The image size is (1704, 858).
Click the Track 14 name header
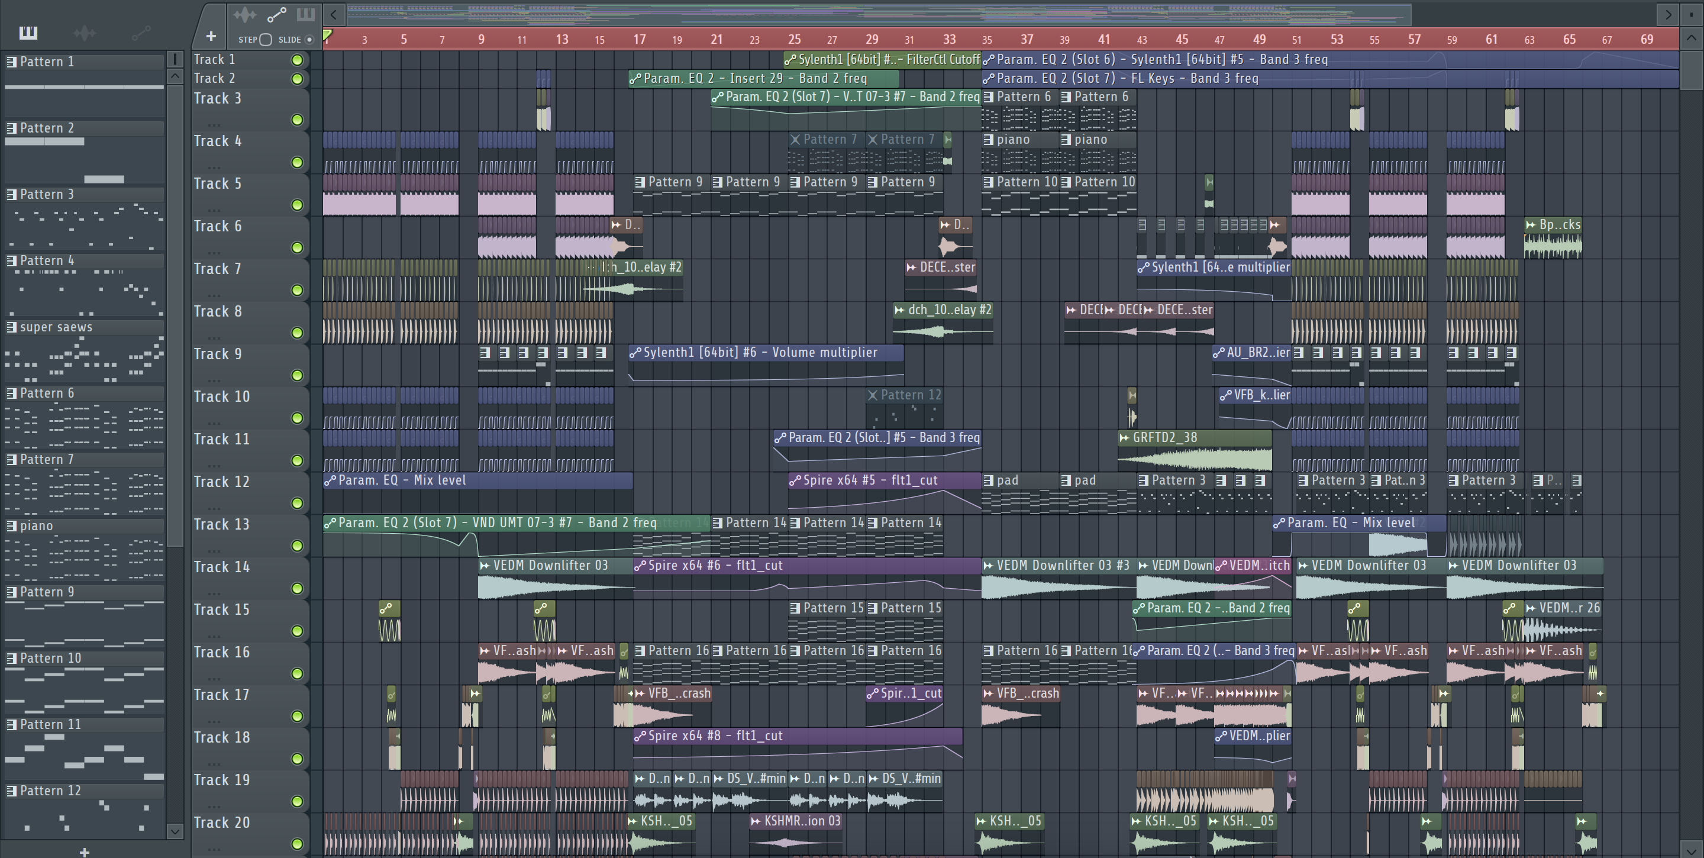(x=222, y=567)
